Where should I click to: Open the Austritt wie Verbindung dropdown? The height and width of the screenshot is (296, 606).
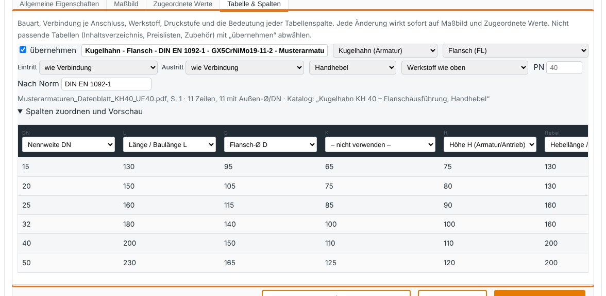tap(245, 67)
